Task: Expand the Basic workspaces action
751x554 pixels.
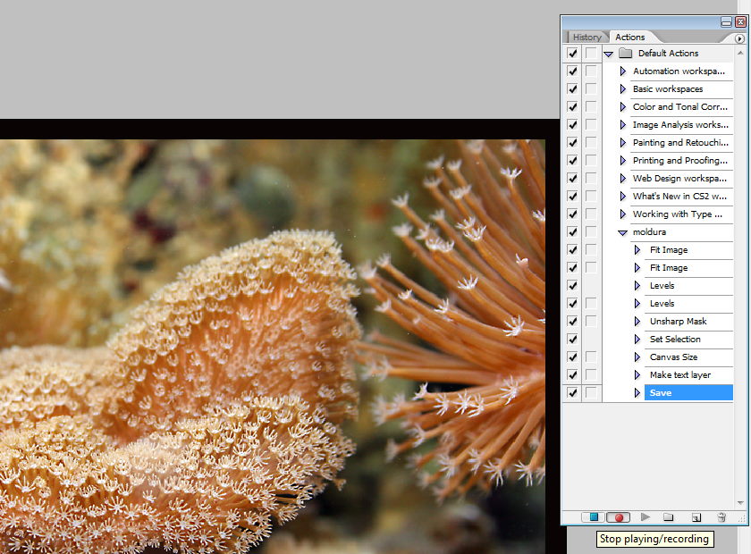Action: click(x=623, y=89)
